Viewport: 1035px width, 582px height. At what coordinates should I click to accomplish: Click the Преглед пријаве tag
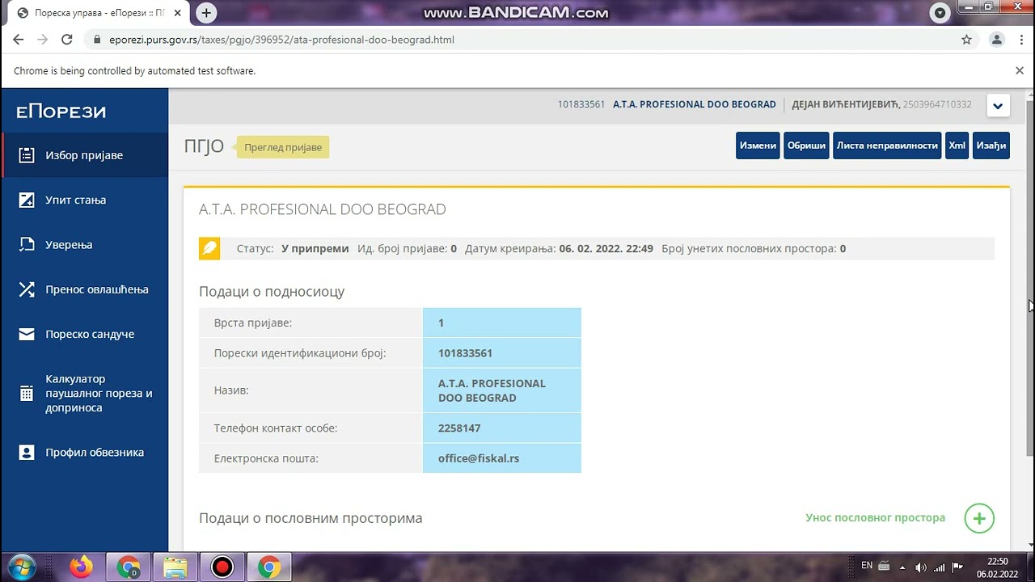[x=283, y=147]
